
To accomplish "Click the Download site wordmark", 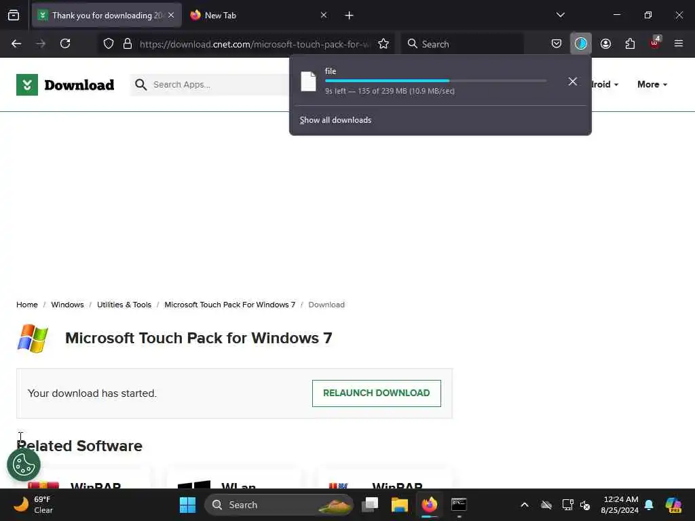I will 79,85.
